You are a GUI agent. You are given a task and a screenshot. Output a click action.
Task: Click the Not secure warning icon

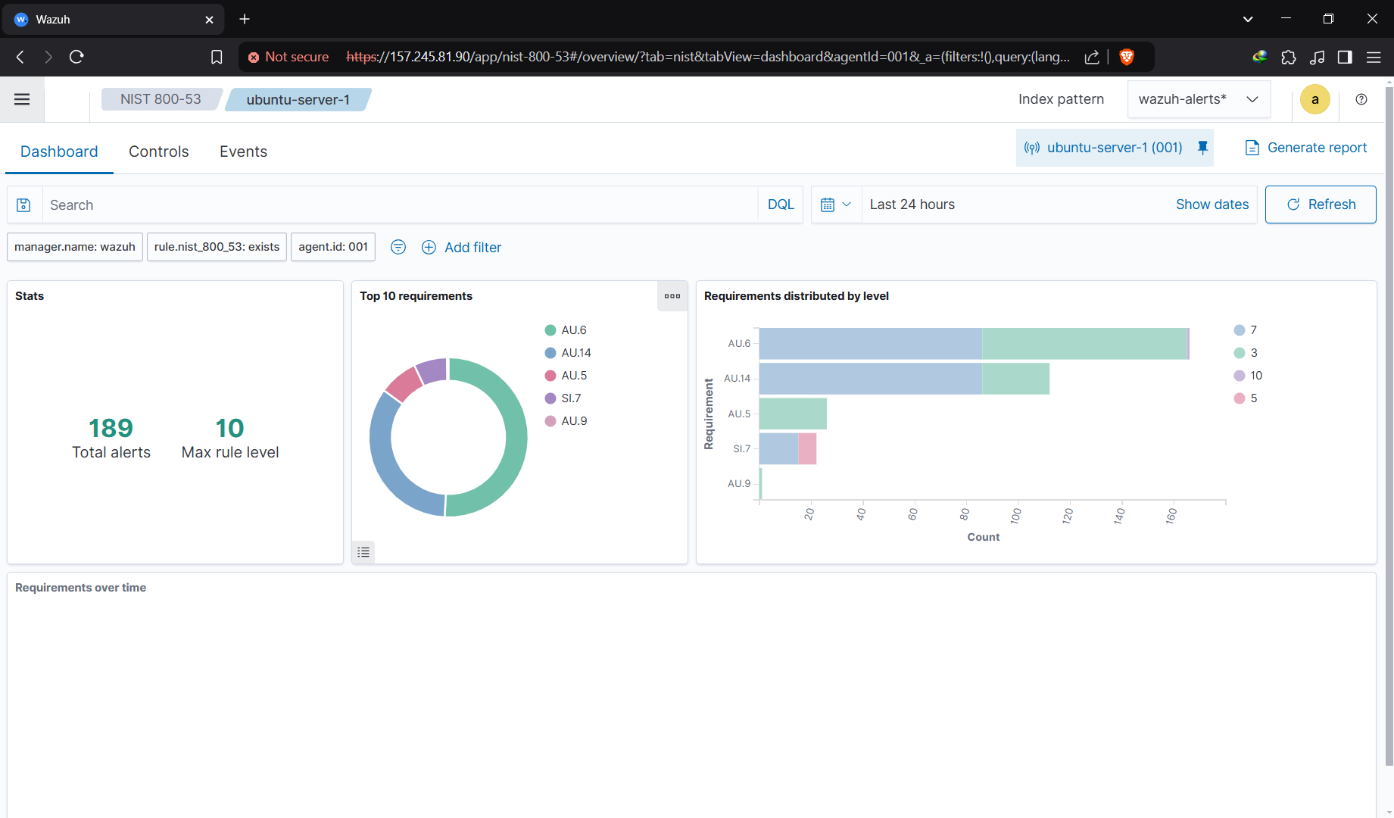click(x=254, y=57)
